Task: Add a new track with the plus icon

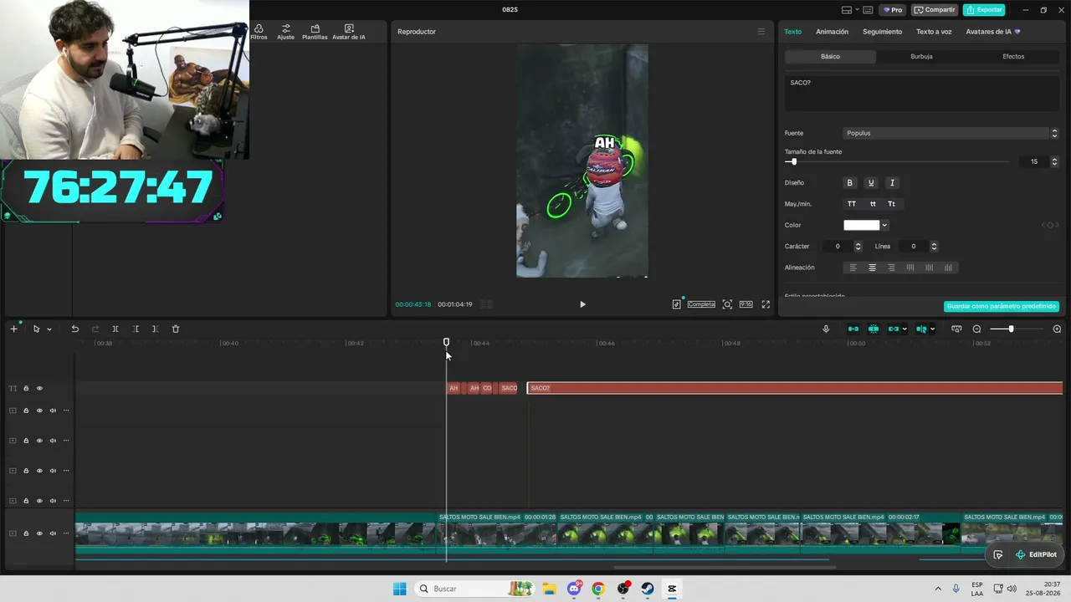Action: (x=13, y=329)
